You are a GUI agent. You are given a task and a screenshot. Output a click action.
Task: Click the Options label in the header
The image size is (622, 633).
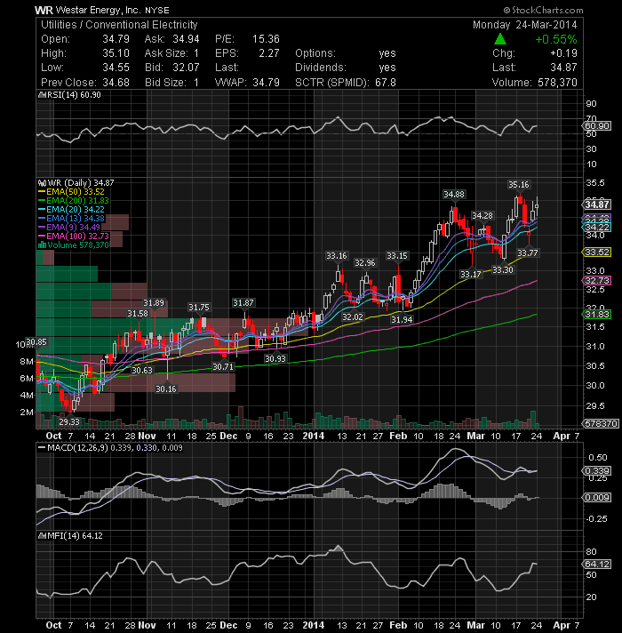click(315, 53)
